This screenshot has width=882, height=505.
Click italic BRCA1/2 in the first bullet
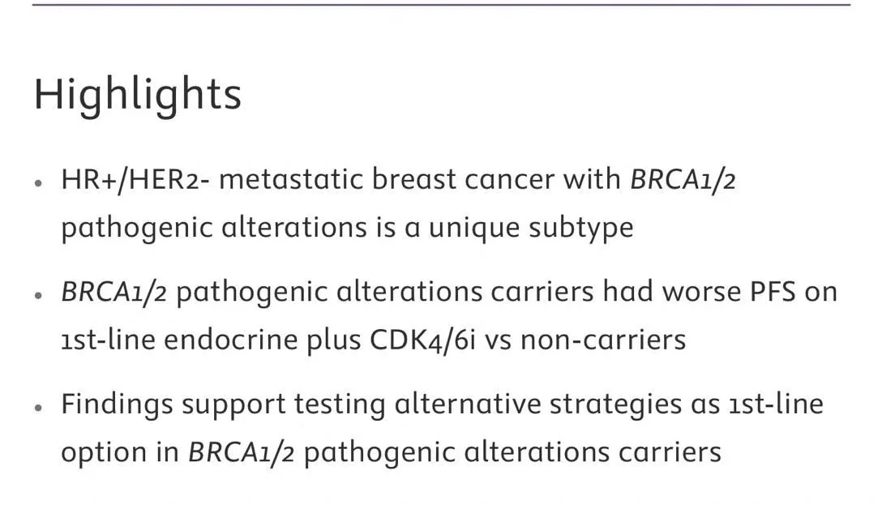682,179
